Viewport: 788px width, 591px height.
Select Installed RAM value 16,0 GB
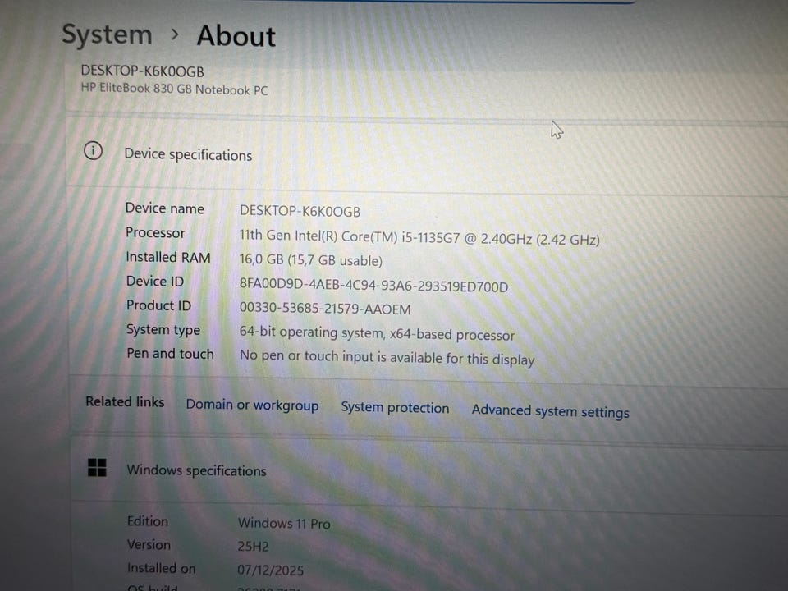pos(310,260)
